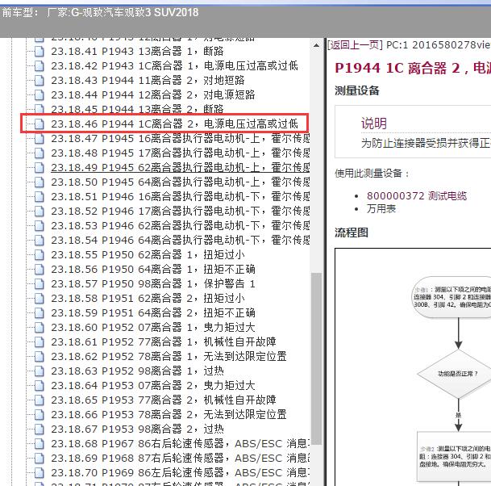The width and height of the screenshot is (491, 486).
Task: Open 23.18.54 P1946 64离合器执行器电动机-下 entry
Action: click(x=181, y=240)
